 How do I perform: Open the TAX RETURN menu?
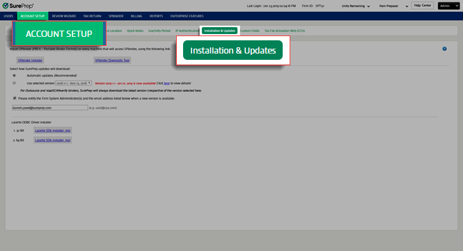pos(92,16)
